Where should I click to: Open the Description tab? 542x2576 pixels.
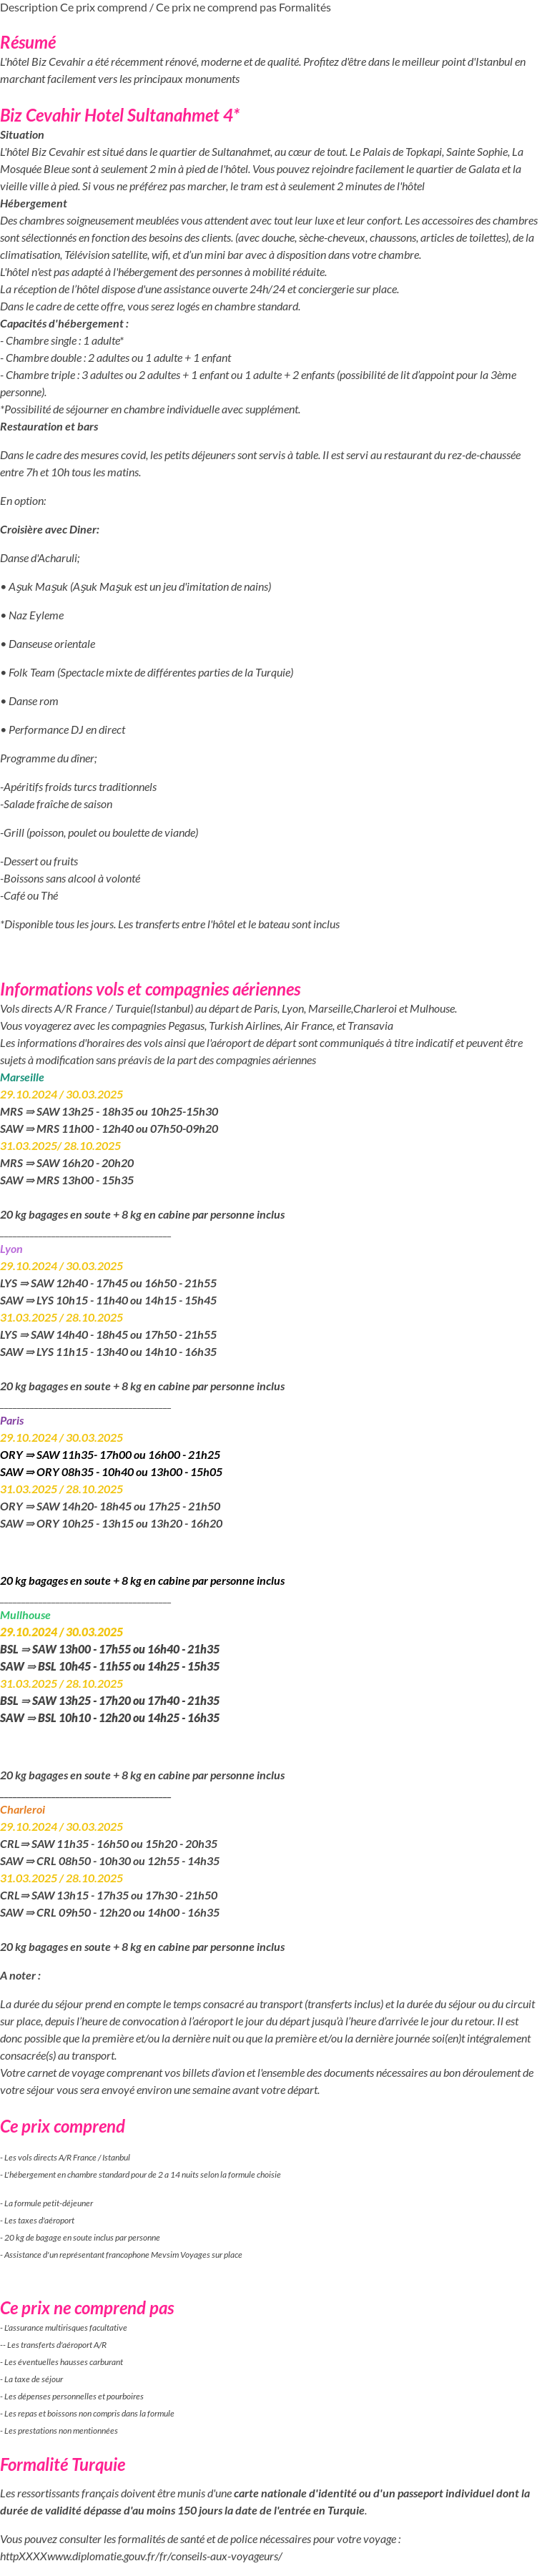(x=28, y=7)
